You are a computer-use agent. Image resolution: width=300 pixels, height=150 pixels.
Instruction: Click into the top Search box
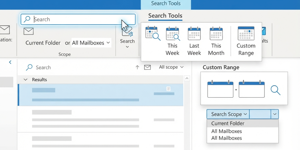[78, 19]
